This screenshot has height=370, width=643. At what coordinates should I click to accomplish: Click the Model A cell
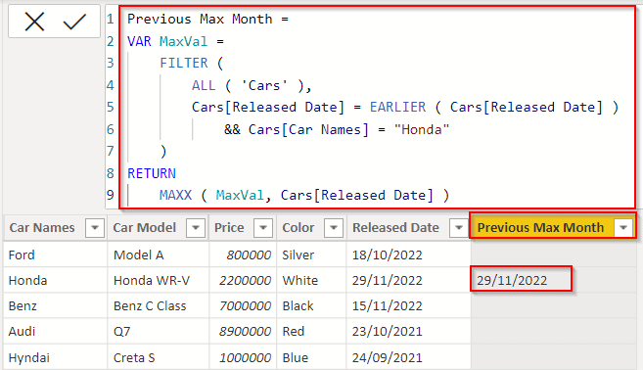[x=159, y=254]
